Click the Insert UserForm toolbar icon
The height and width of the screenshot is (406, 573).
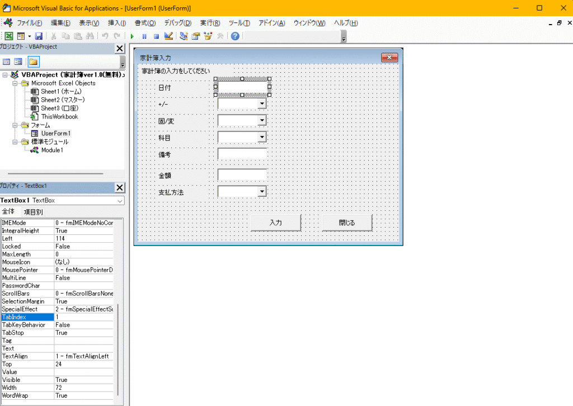tap(21, 36)
